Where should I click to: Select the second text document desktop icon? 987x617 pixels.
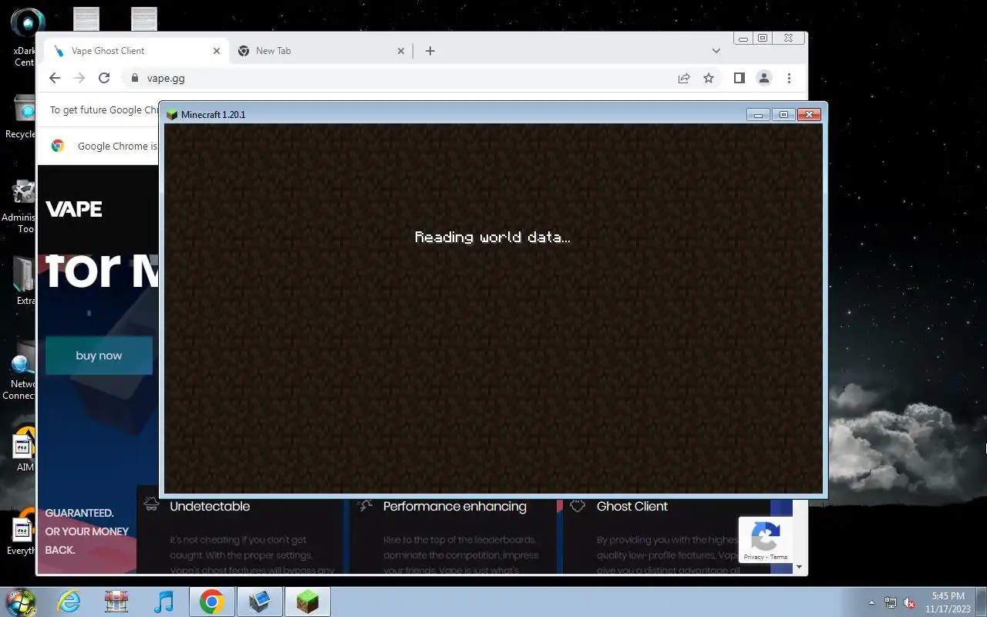point(143,19)
